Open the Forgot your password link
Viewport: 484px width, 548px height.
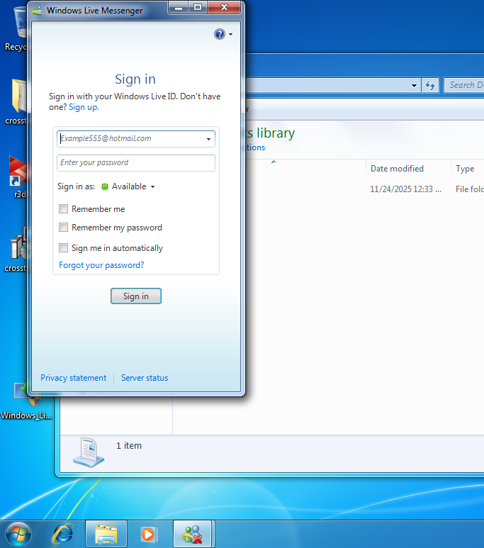(101, 265)
